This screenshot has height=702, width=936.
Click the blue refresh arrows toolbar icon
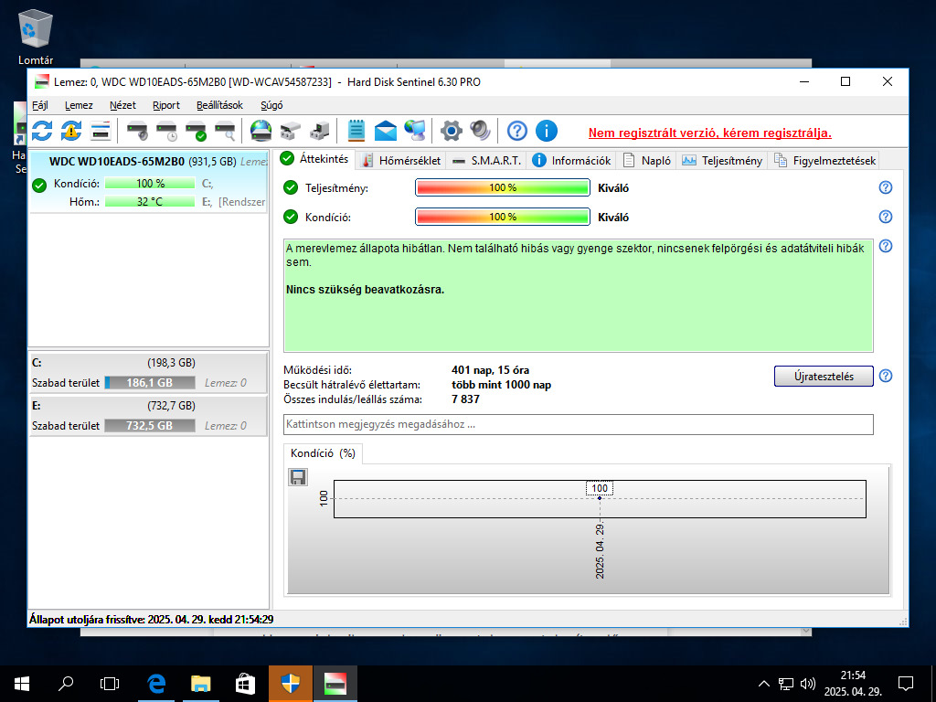pos(42,130)
